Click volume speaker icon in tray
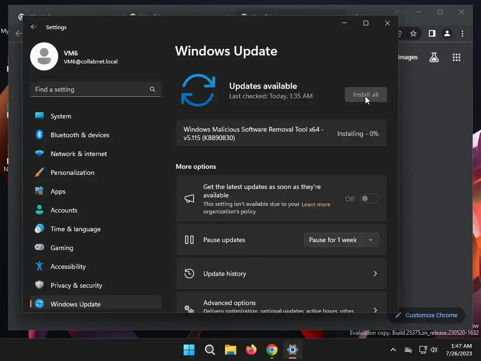This screenshot has height=361, width=481. (x=434, y=350)
